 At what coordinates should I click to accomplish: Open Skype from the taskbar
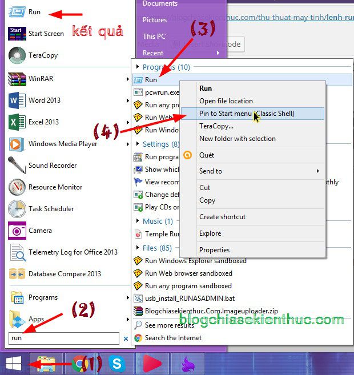(117, 364)
